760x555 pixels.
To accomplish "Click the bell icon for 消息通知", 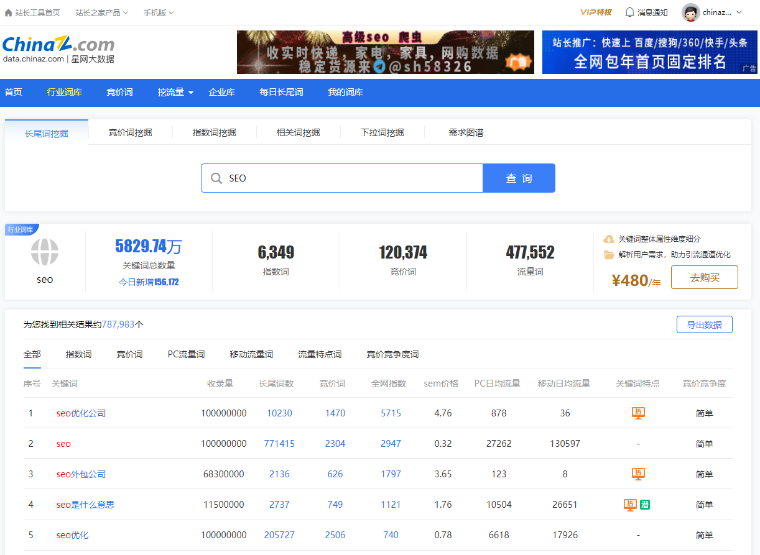I will pyautogui.click(x=629, y=12).
